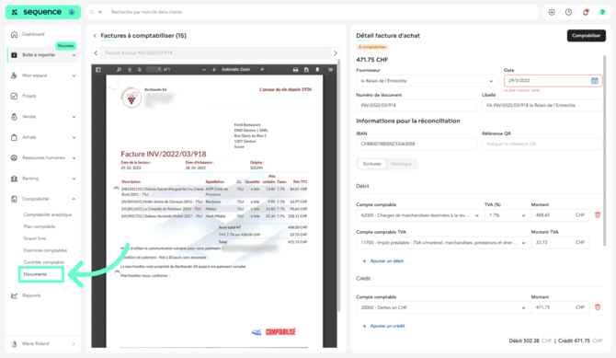The width and height of the screenshot is (616, 358).
Task: Open the Automatic Zoom dropdown
Action: tap(242, 70)
